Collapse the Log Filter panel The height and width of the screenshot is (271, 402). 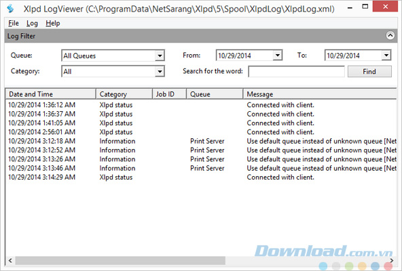coord(390,36)
